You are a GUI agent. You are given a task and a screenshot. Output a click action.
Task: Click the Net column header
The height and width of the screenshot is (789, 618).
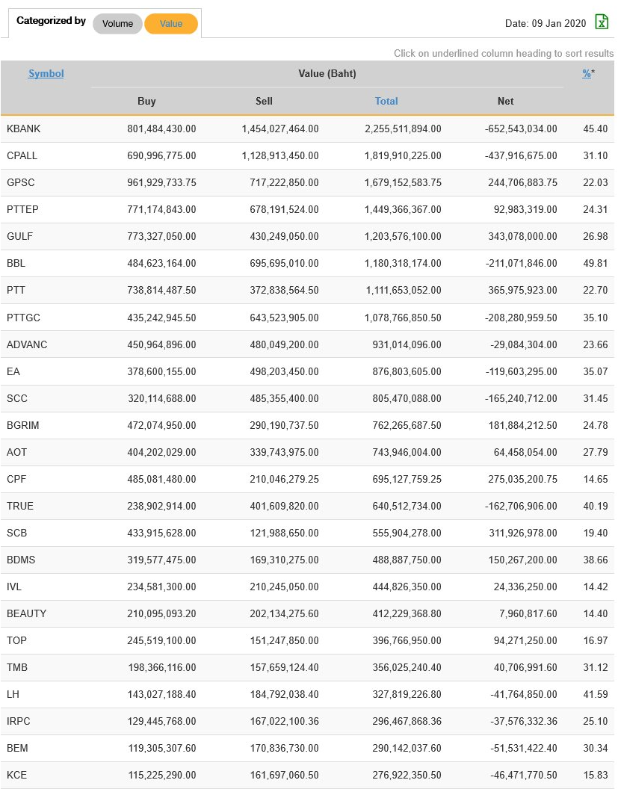pos(506,101)
